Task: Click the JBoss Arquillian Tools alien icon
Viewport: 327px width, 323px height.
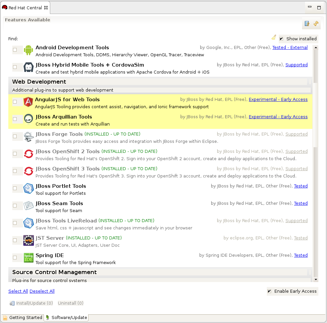Action: coord(29,119)
